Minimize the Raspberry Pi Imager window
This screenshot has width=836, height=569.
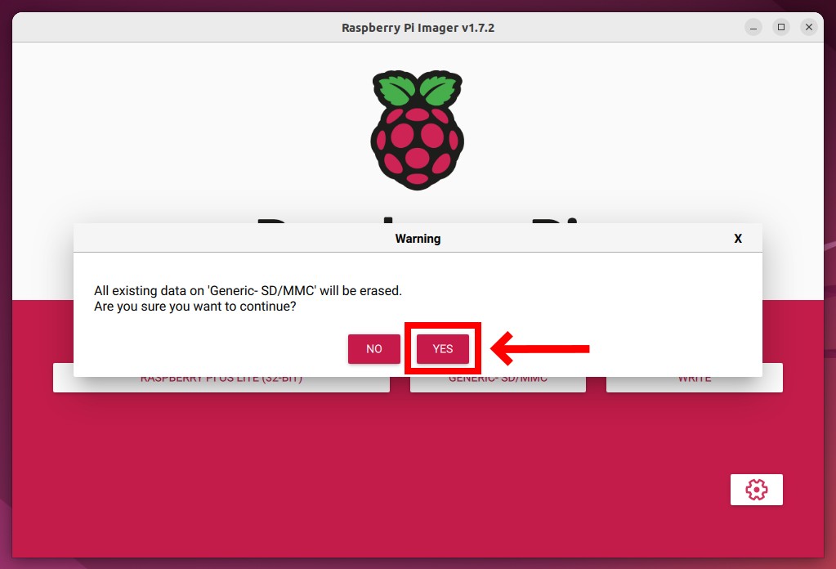[x=753, y=27]
